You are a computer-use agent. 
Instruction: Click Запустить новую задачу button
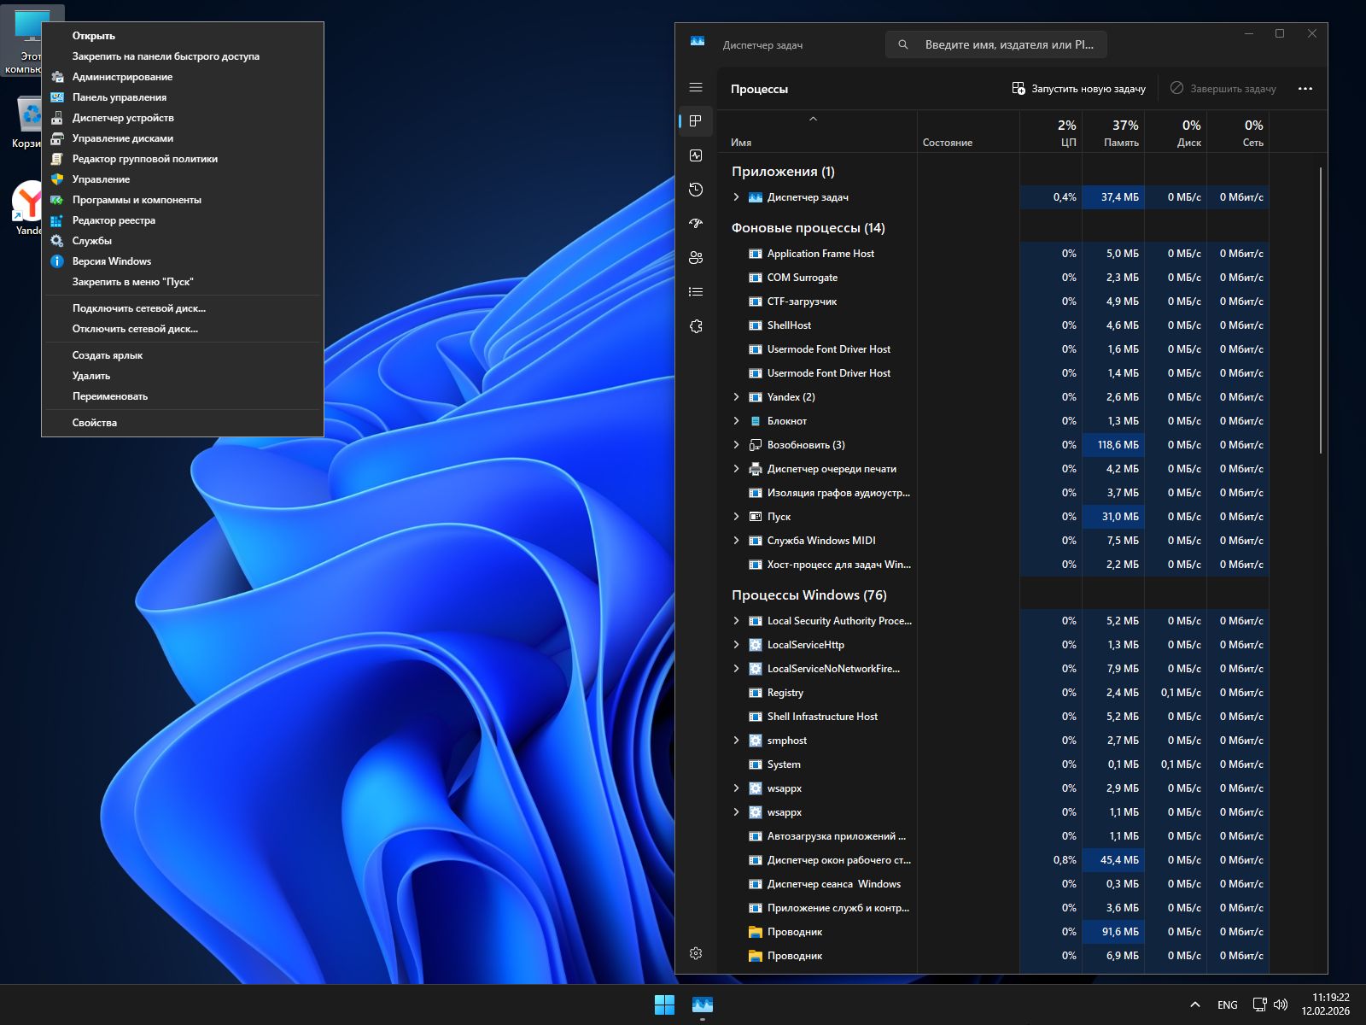[1079, 89]
